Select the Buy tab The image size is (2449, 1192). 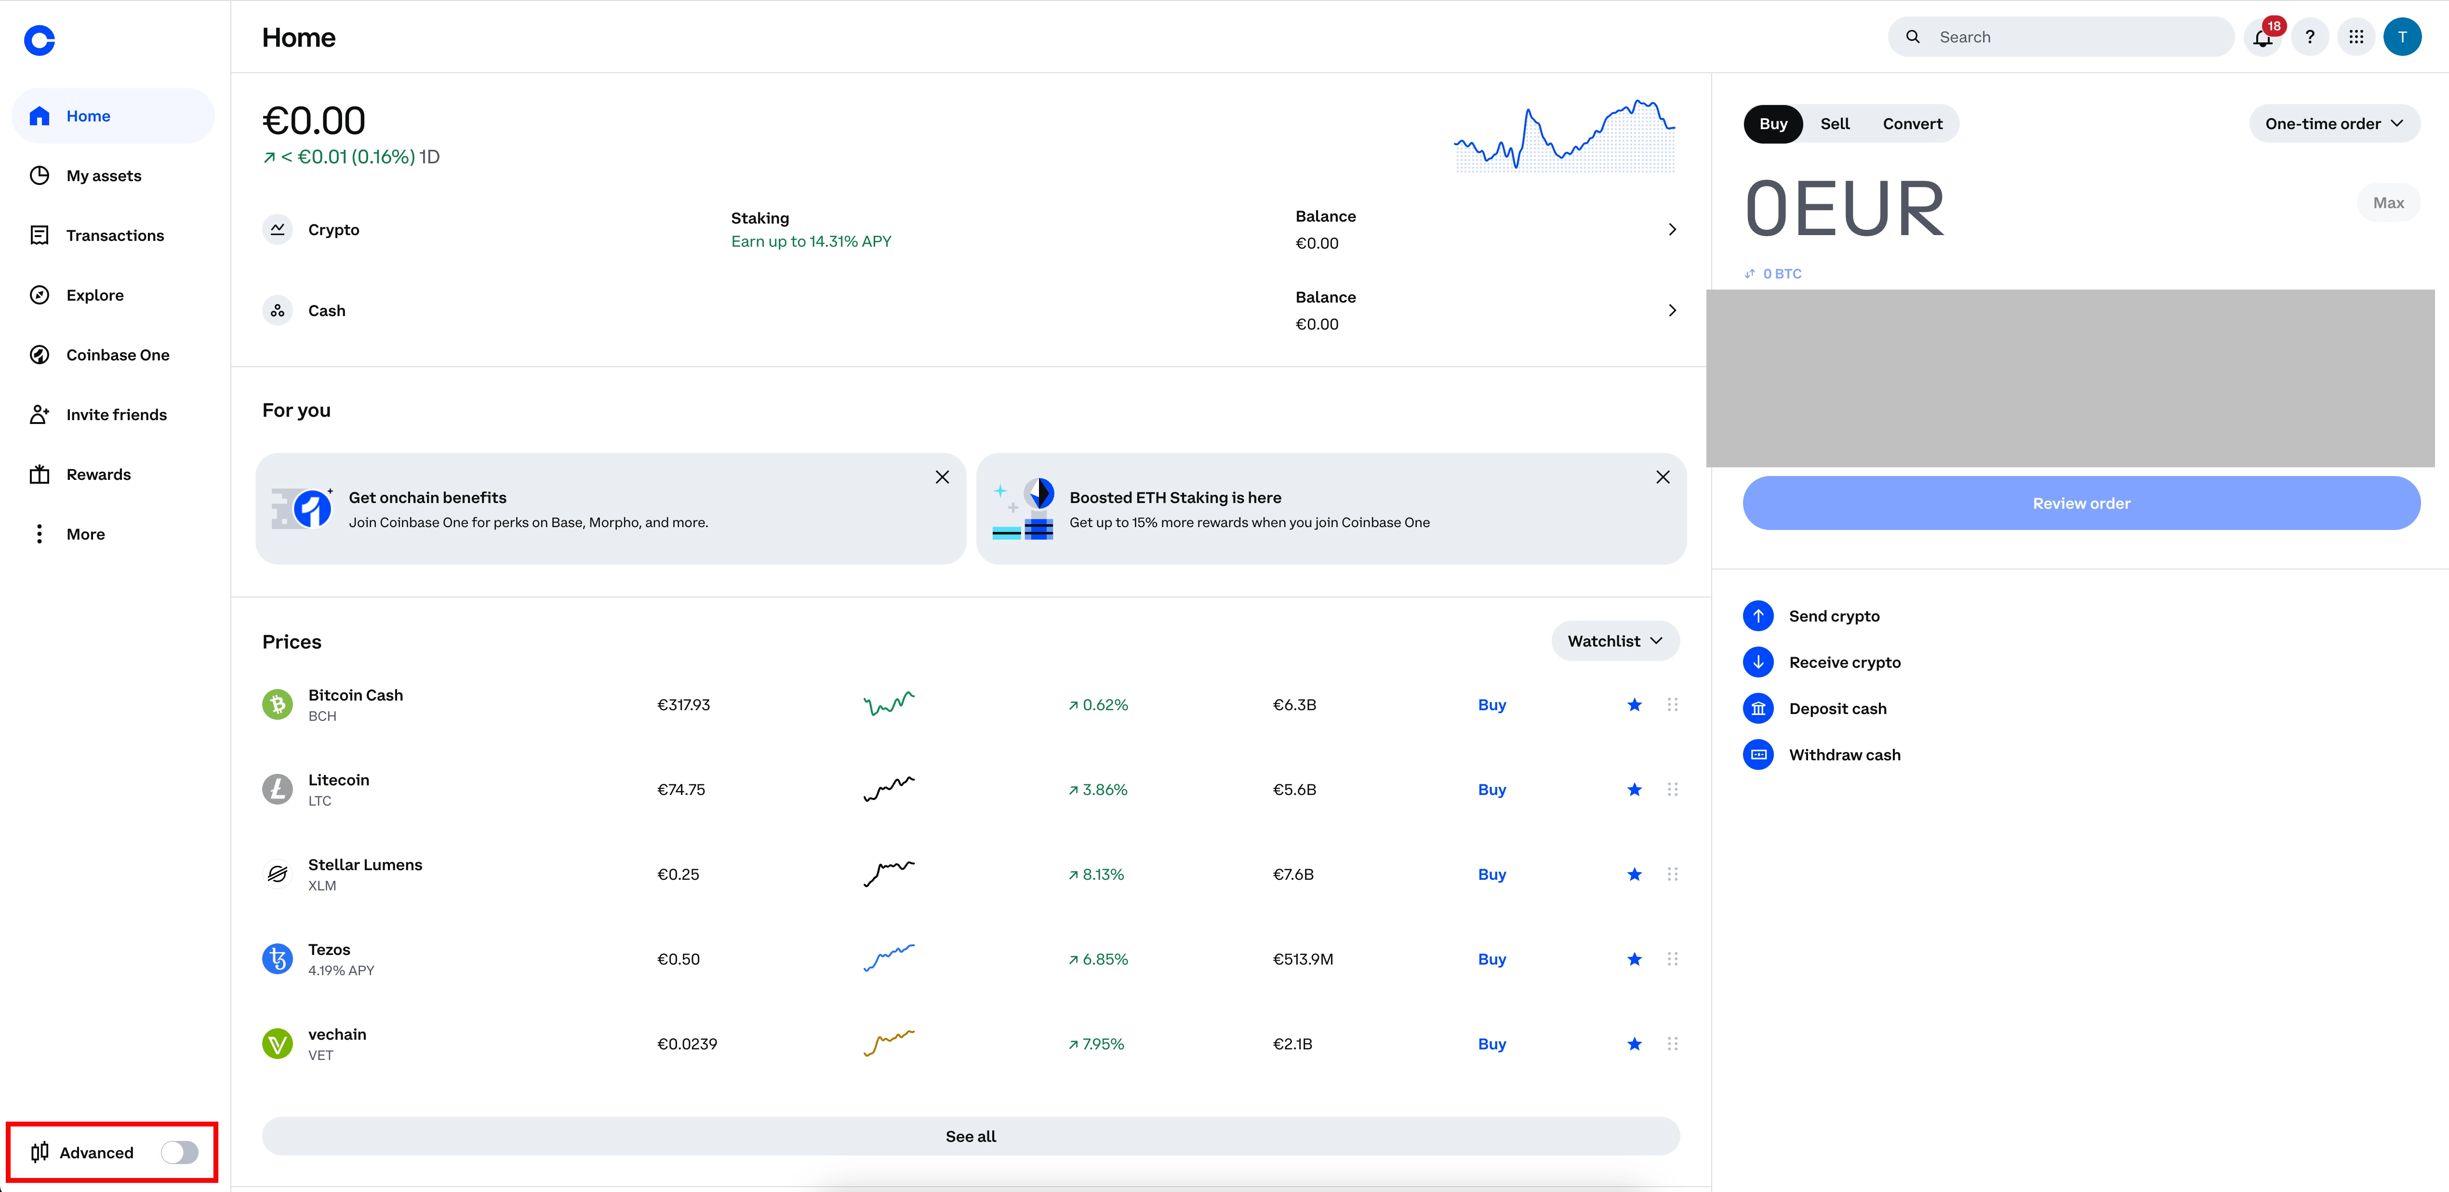[x=1773, y=123]
